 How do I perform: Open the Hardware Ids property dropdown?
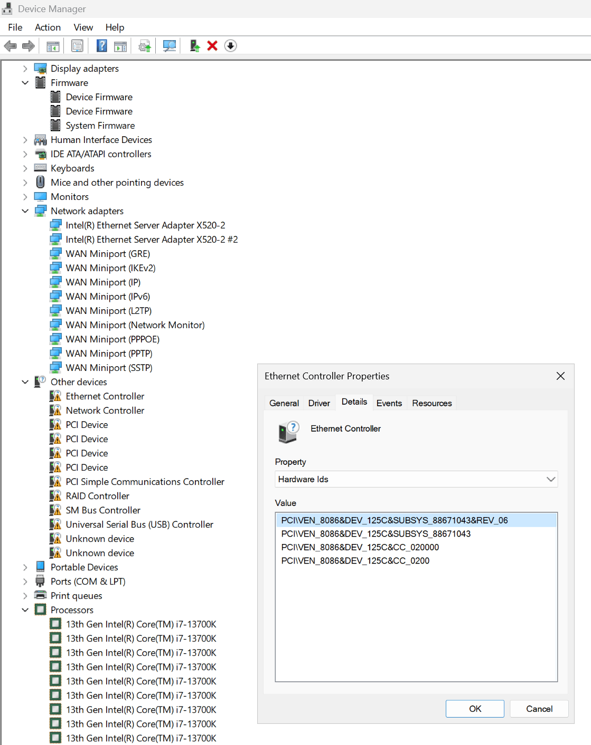[x=416, y=479]
